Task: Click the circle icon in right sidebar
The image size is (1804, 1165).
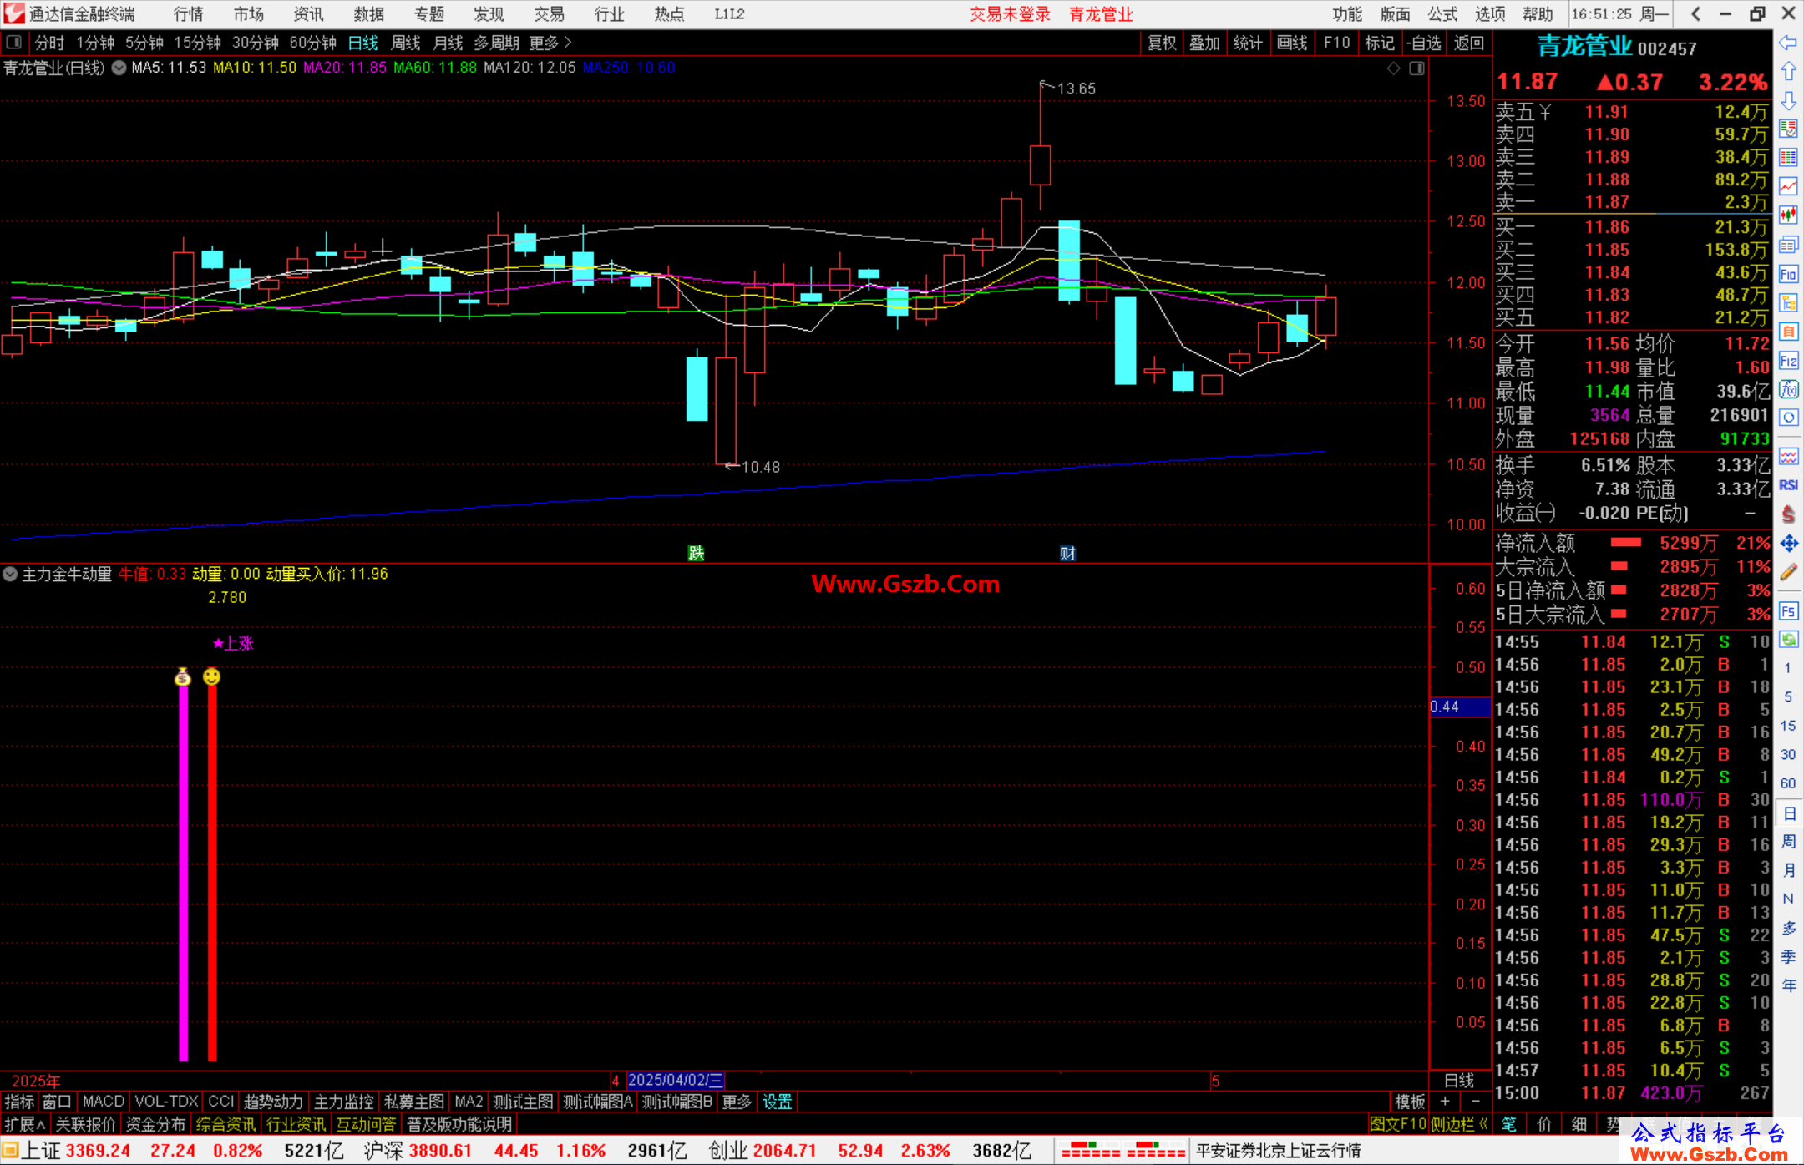Action: click(x=1788, y=418)
